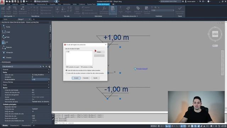Select the Rotación parameter tool
The width and height of the screenshot is (227, 128).
tap(7, 47)
